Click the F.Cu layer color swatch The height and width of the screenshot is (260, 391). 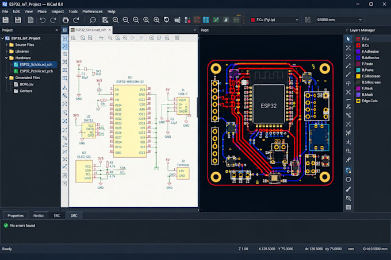pos(358,39)
